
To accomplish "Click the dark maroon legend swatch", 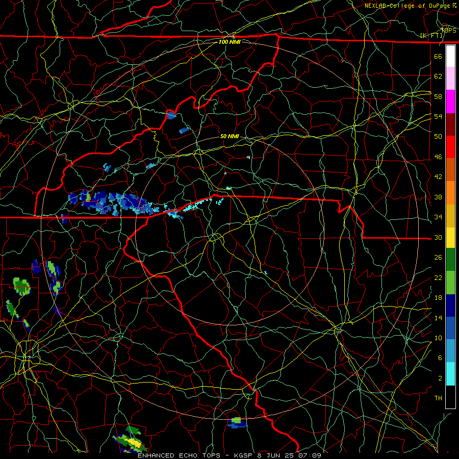I will [450, 125].
